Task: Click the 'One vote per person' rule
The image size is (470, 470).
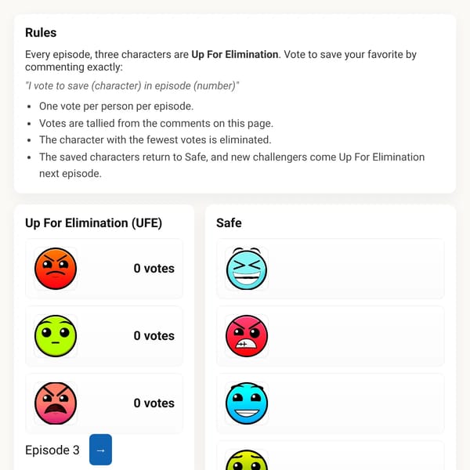Action: 116,106
